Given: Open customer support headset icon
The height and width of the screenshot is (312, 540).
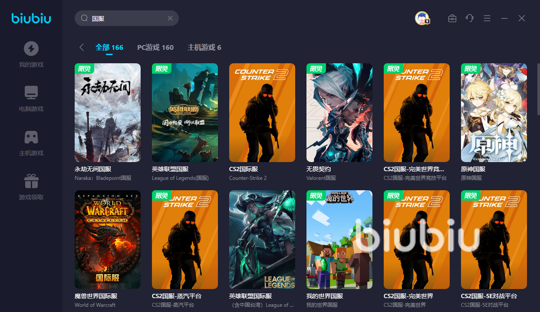Looking at the screenshot, I should (469, 18).
